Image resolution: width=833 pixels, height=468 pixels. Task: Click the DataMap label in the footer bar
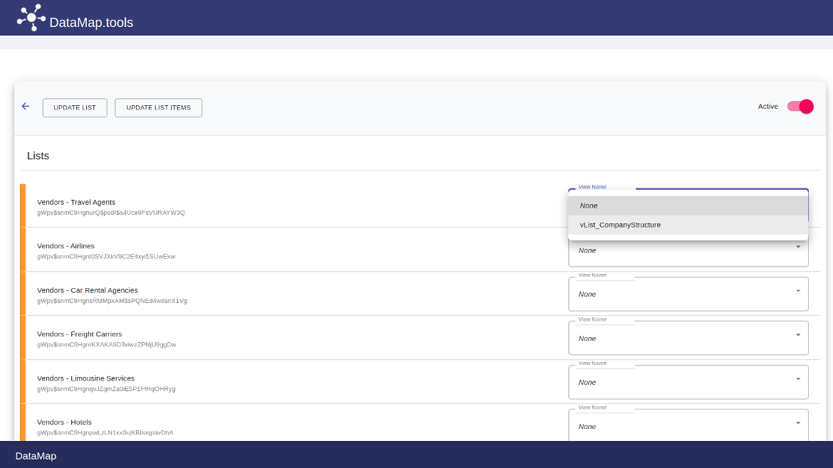click(x=36, y=455)
